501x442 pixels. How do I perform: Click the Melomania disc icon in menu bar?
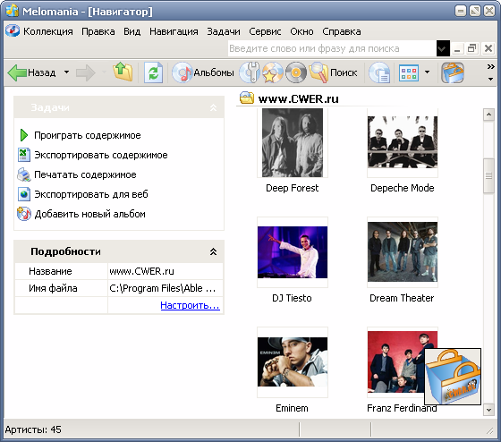coord(13,31)
